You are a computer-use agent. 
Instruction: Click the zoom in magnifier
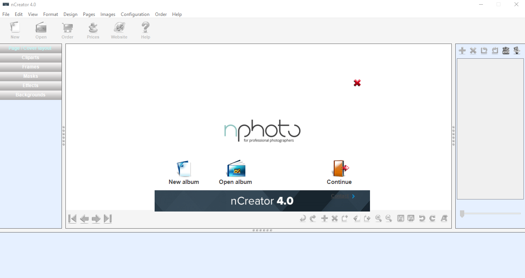[x=378, y=219]
